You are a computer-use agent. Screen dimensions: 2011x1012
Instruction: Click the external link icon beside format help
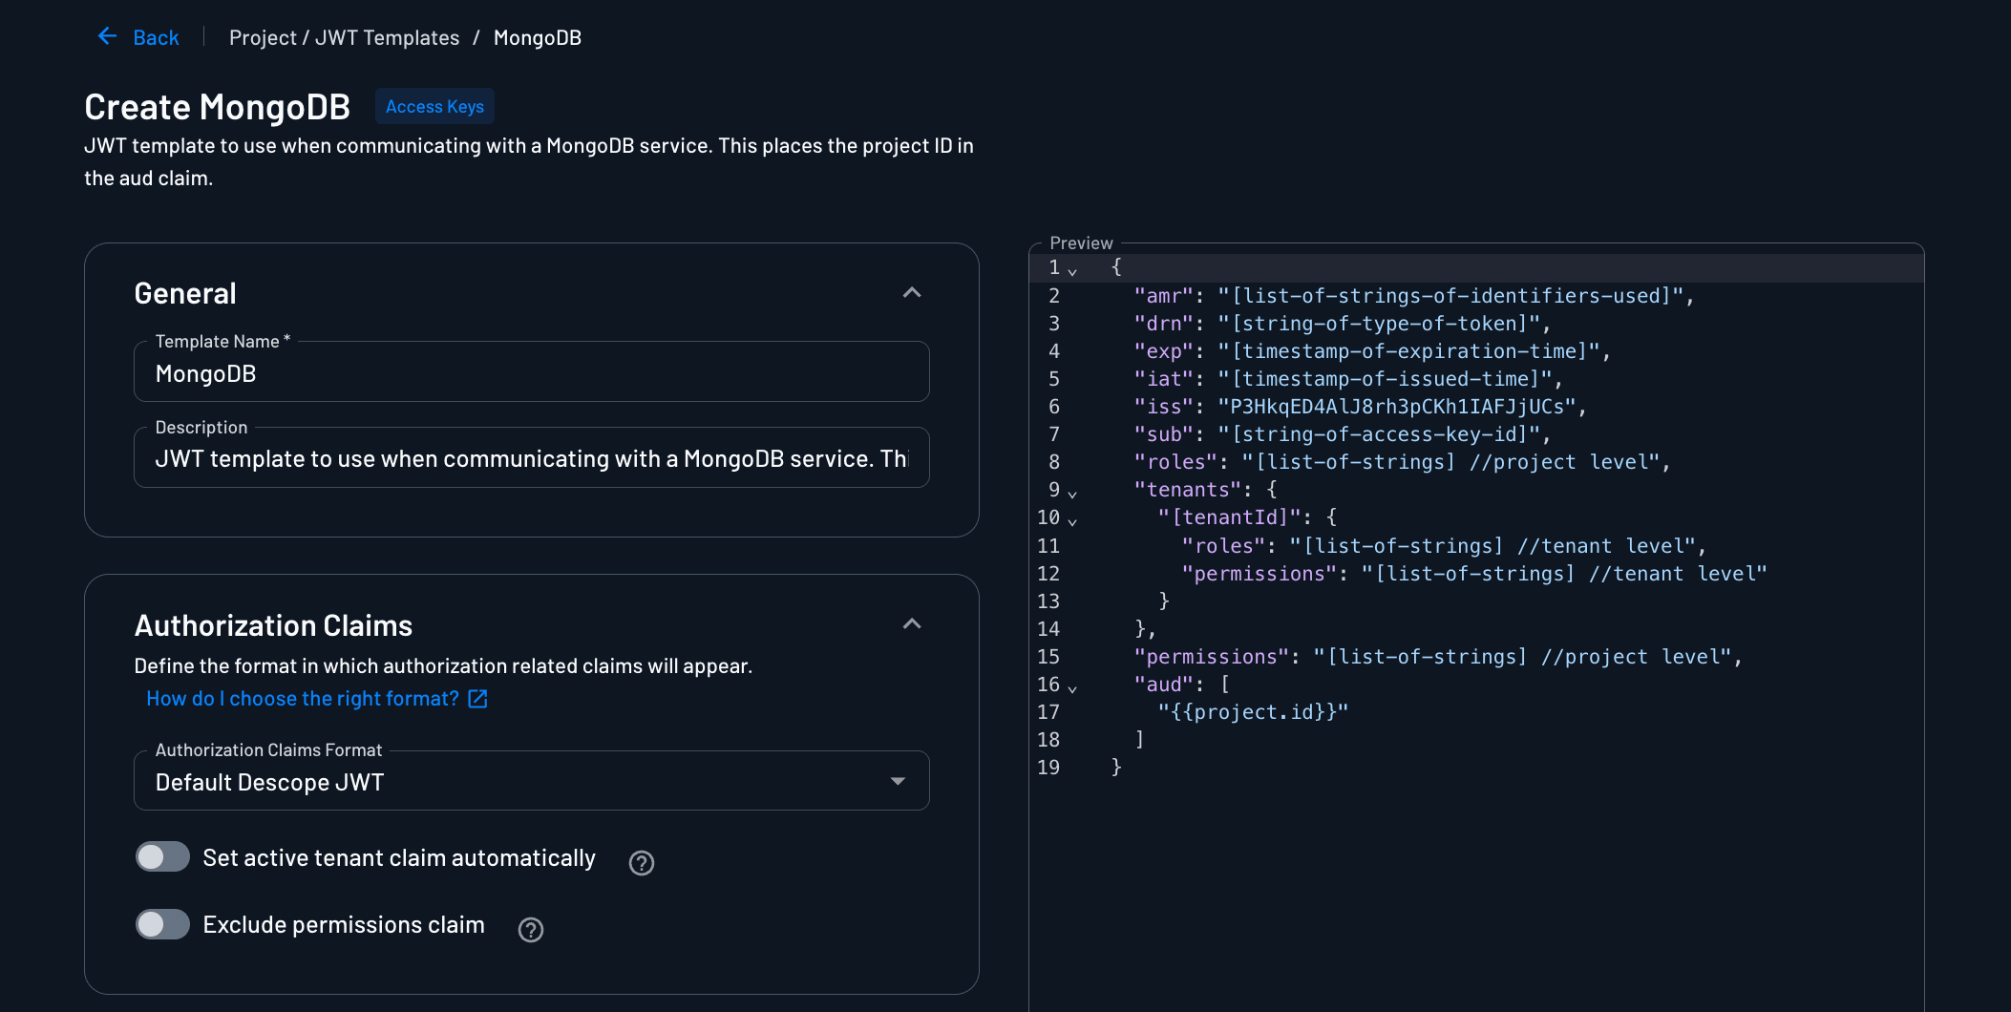pyautogui.click(x=478, y=699)
